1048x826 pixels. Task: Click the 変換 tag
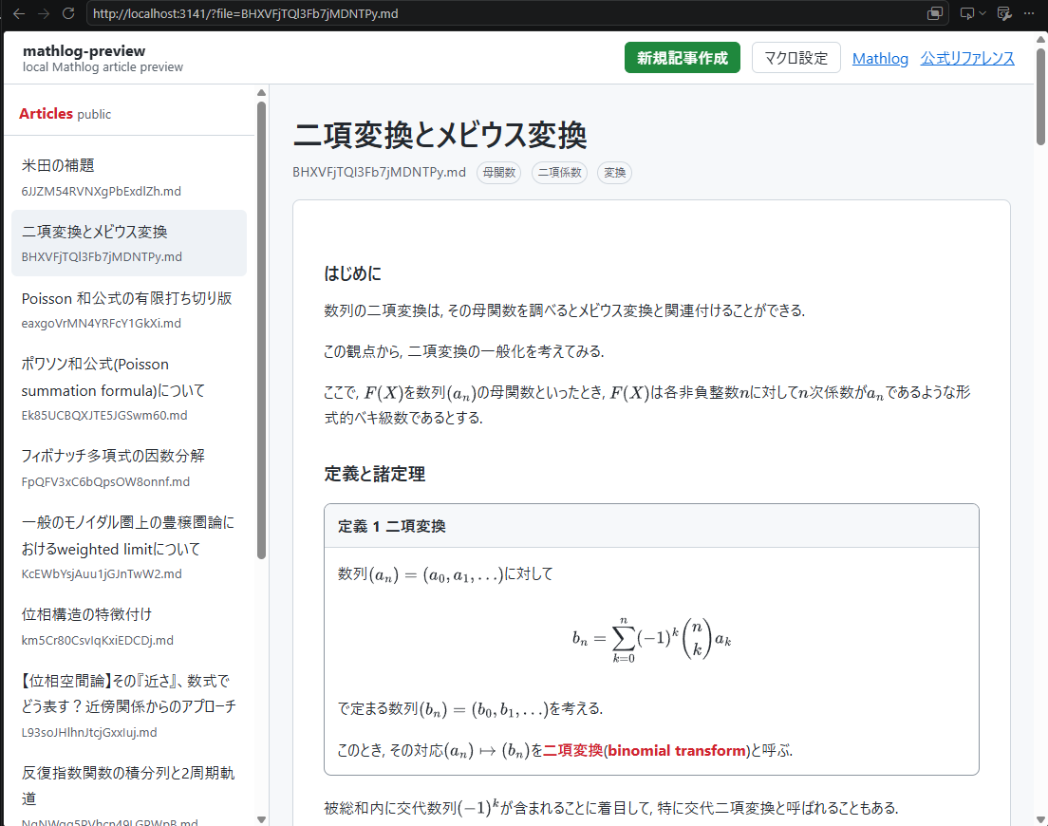pyautogui.click(x=614, y=173)
